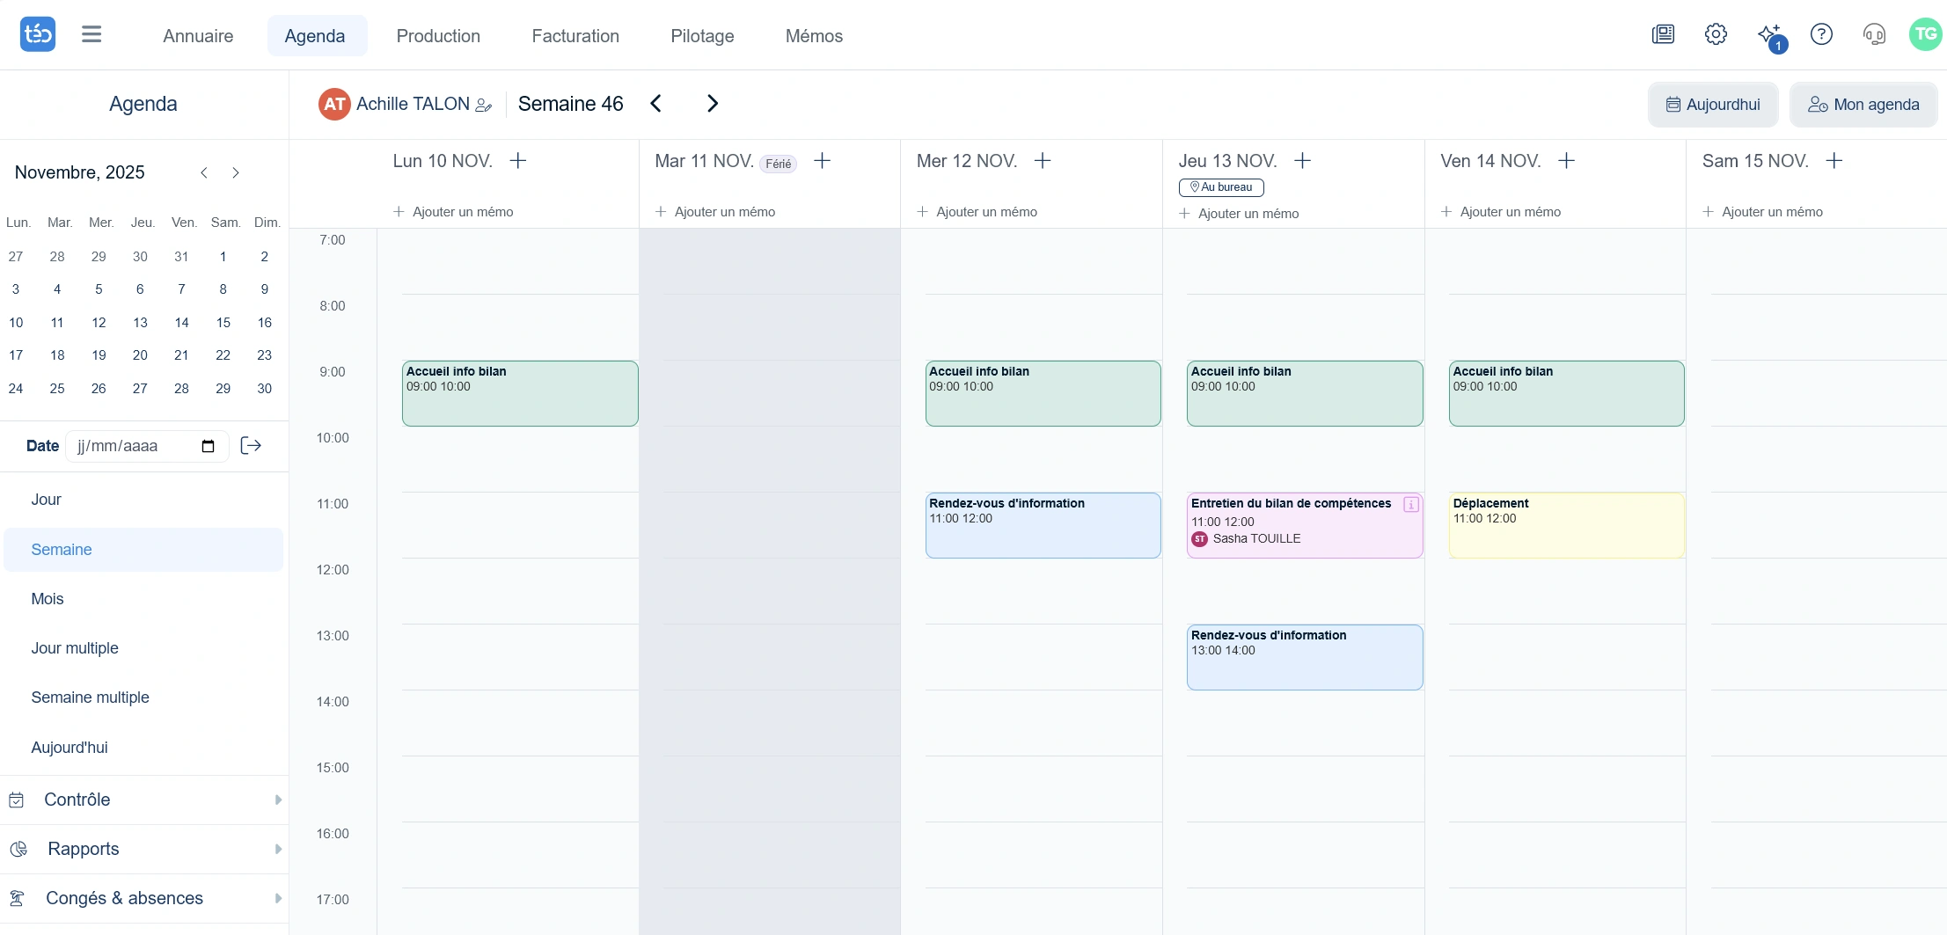Expand the Rapports section
The height and width of the screenshot is (935, 1947).
(x=84, y=849)
